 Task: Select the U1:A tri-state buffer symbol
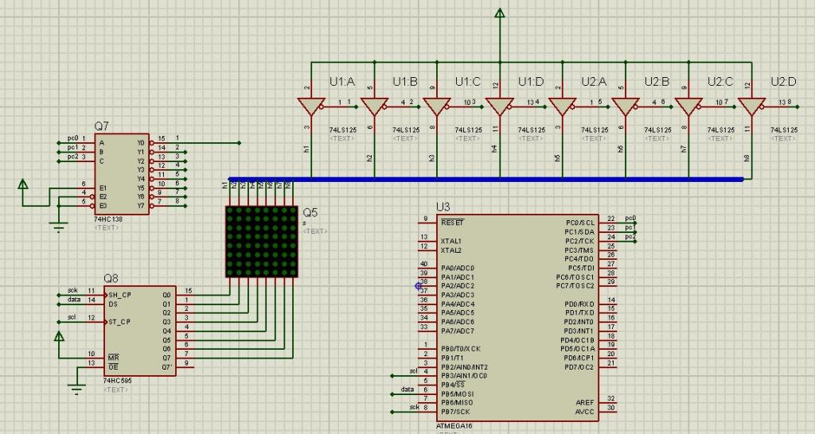311,107
